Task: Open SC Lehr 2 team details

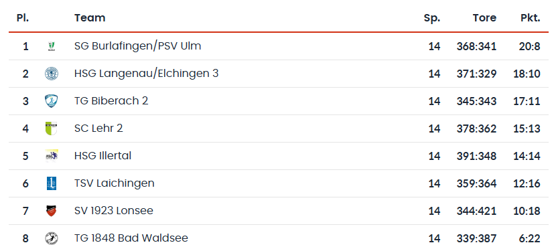Action: coord(98,129)
